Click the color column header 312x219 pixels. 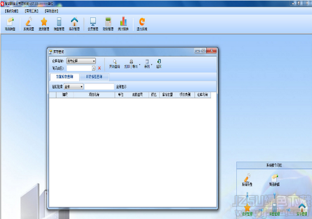click(154, 95)
